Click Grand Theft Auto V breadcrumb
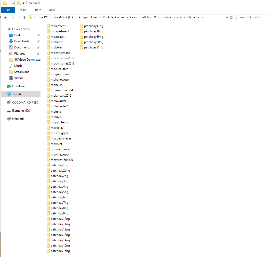 click(x=143, y=17)
